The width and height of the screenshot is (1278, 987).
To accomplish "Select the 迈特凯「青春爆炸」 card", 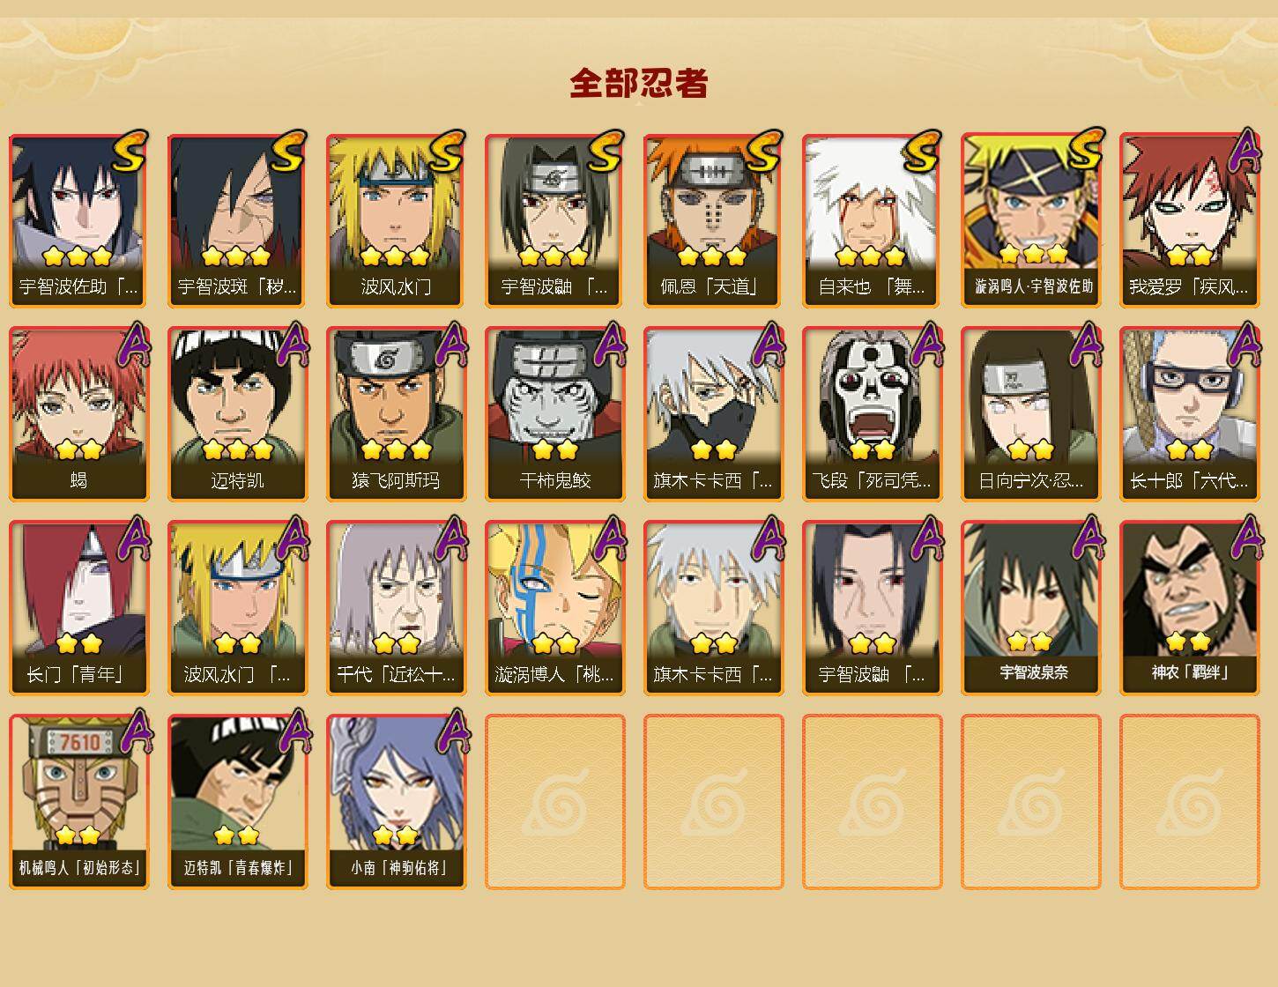I will [x=237, y=802].
